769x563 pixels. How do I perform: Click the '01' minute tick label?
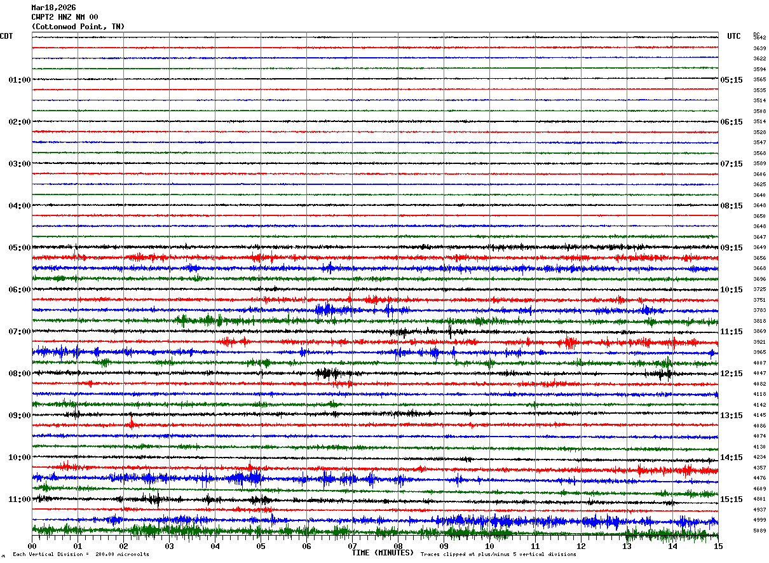(x=78, y=546)
